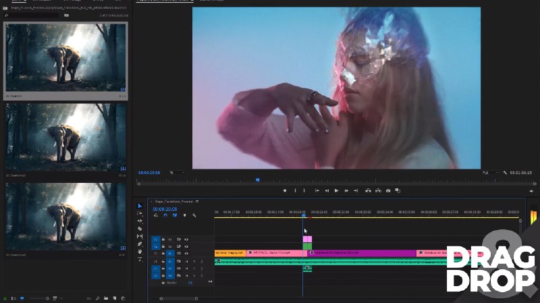
Task: Hide track V3 using its eye icon
Action: point(186,240)
